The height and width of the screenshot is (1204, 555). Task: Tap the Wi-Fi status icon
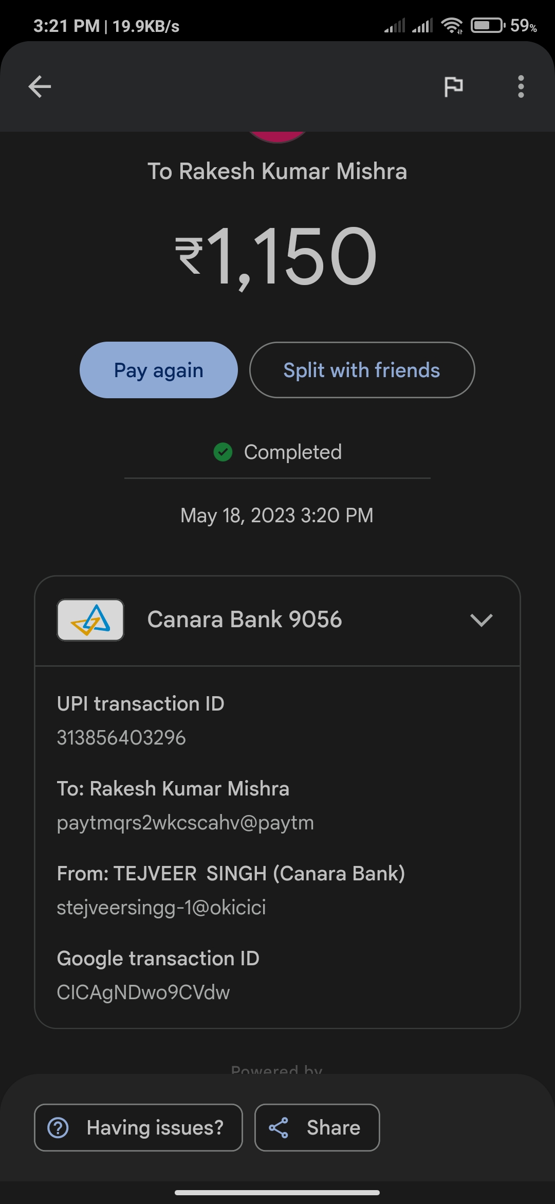click(452, 25)
